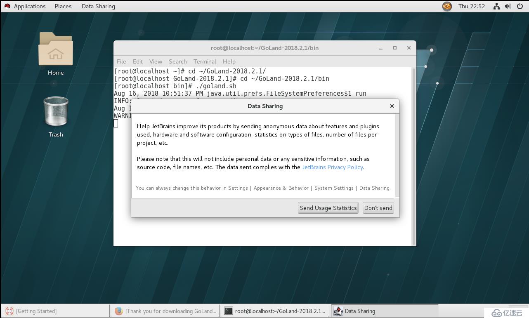Click 'Help JetBrains improve its products' paragraph
The image size is (529, 318).
coord(258,134)
